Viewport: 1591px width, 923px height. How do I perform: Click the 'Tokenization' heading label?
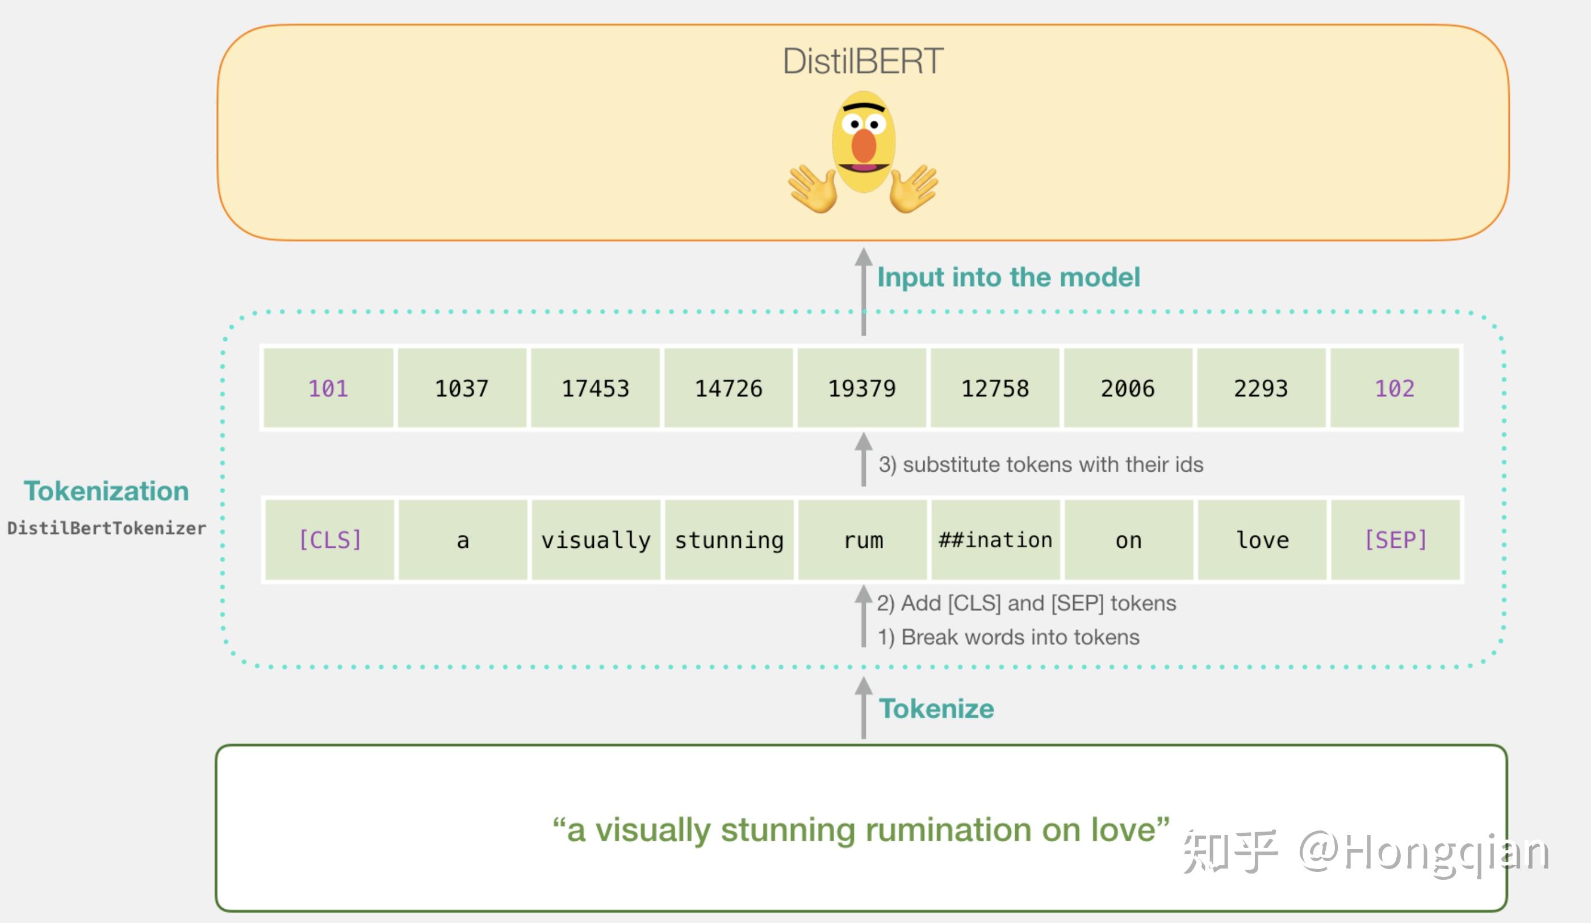point(106,491)
